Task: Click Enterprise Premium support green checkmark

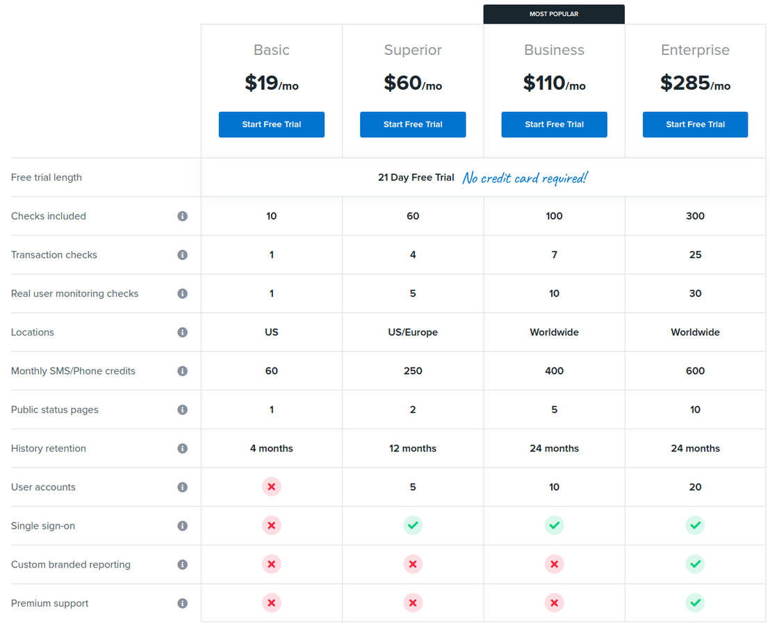Action: pos(695,603)
